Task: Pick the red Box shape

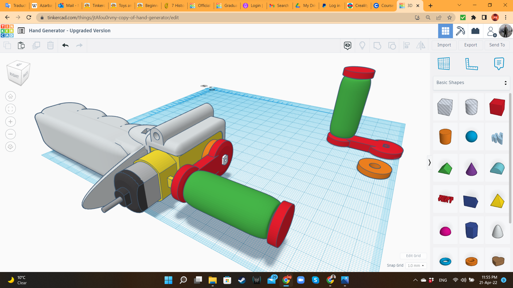Action: [x=497, y=107]
